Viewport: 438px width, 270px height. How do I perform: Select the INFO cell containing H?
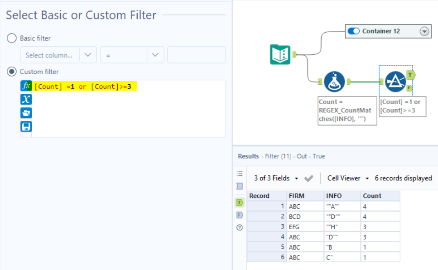342,227
